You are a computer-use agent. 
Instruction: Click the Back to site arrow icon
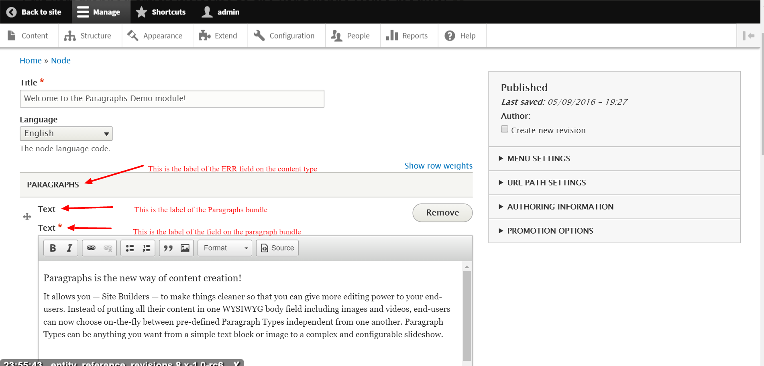tap(12, 12)
